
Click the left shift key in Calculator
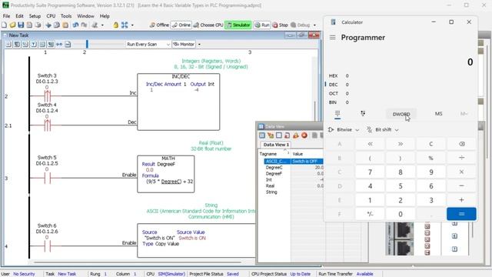coord(370,144)
